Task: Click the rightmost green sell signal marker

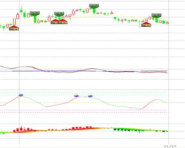Action: (157, 16)
